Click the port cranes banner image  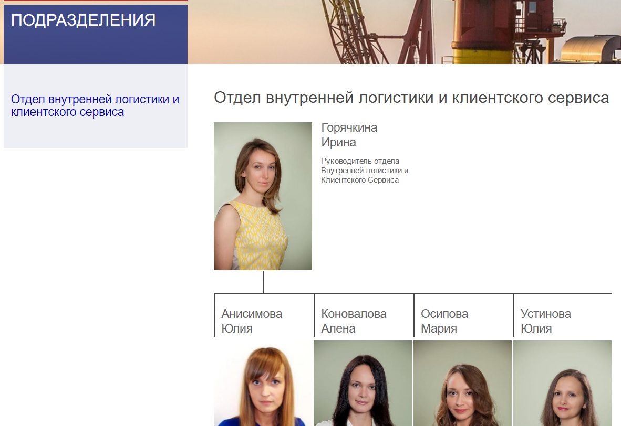point(404,31)
